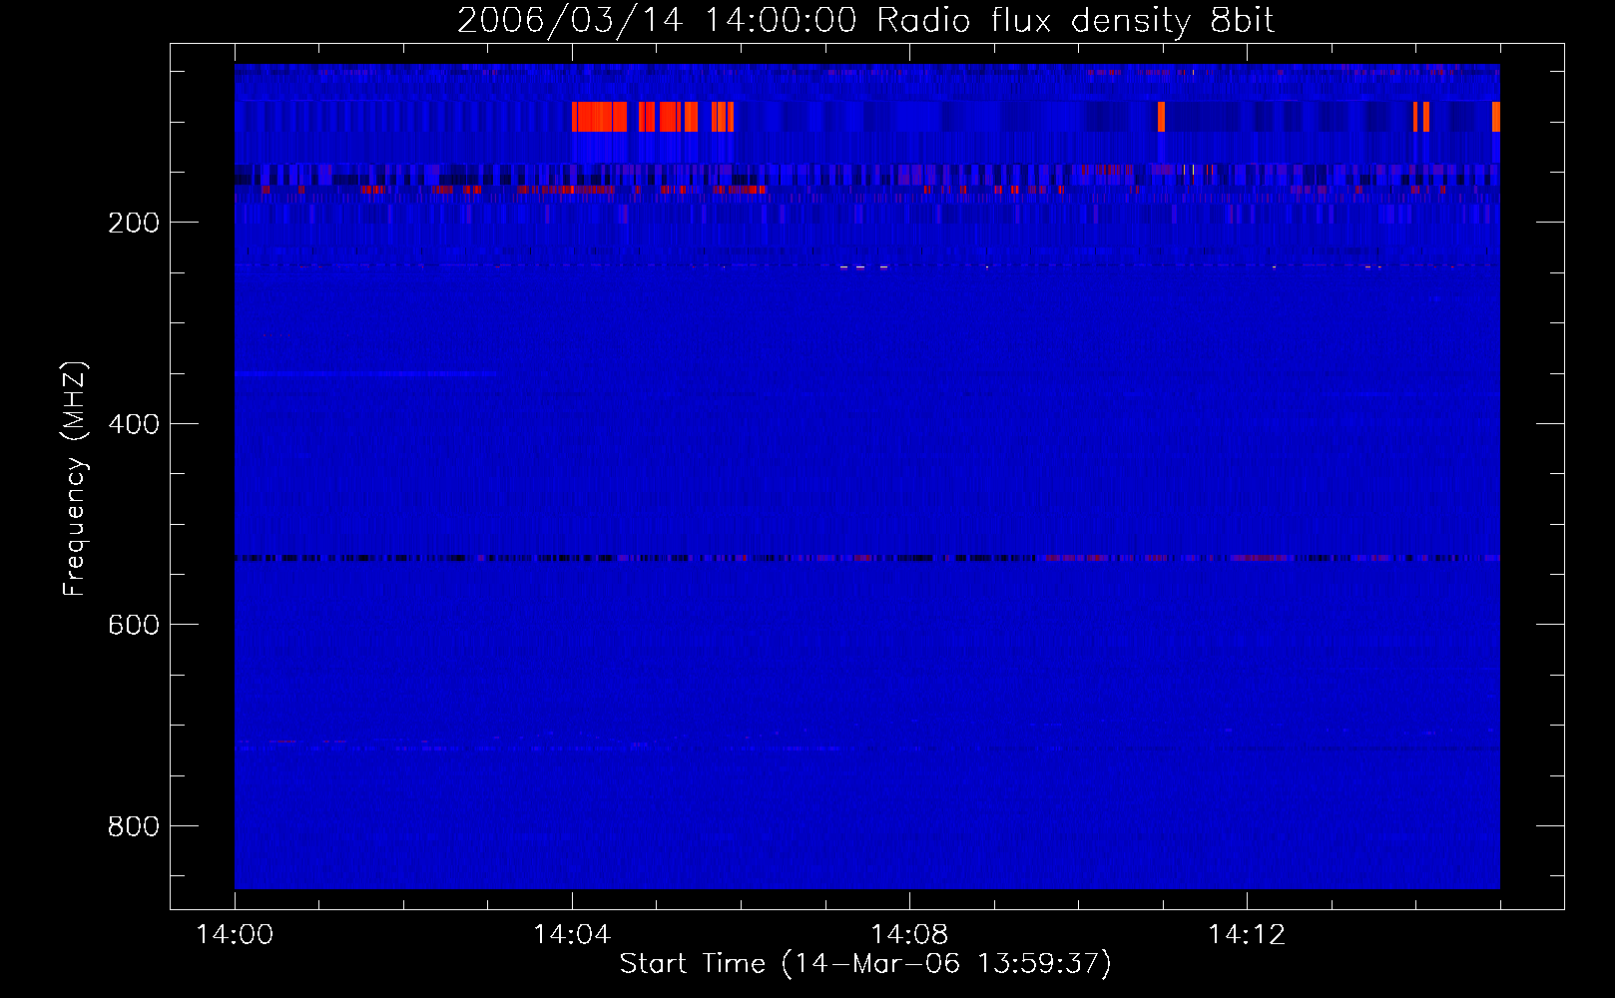Click the 600 frequency tick label

click(x=134, y=625)
